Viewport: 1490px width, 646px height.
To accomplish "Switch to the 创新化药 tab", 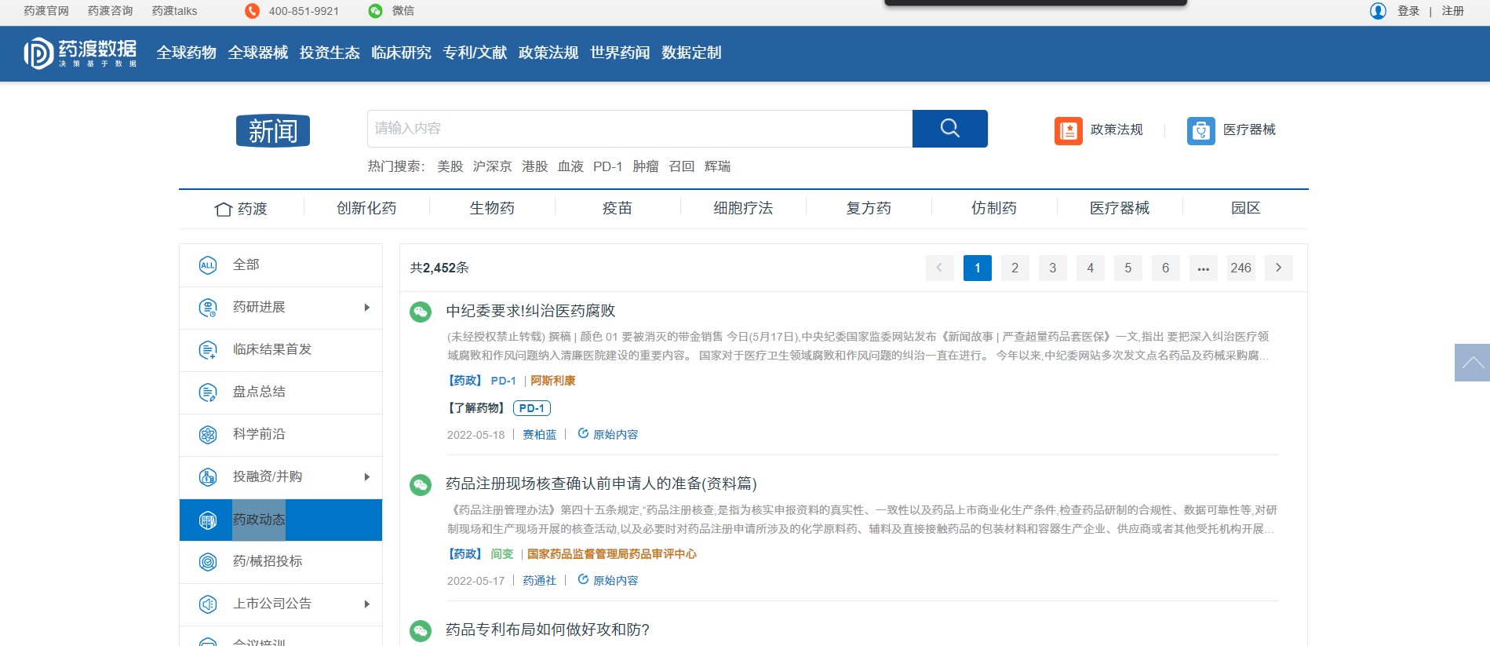I will pos(366,208).
